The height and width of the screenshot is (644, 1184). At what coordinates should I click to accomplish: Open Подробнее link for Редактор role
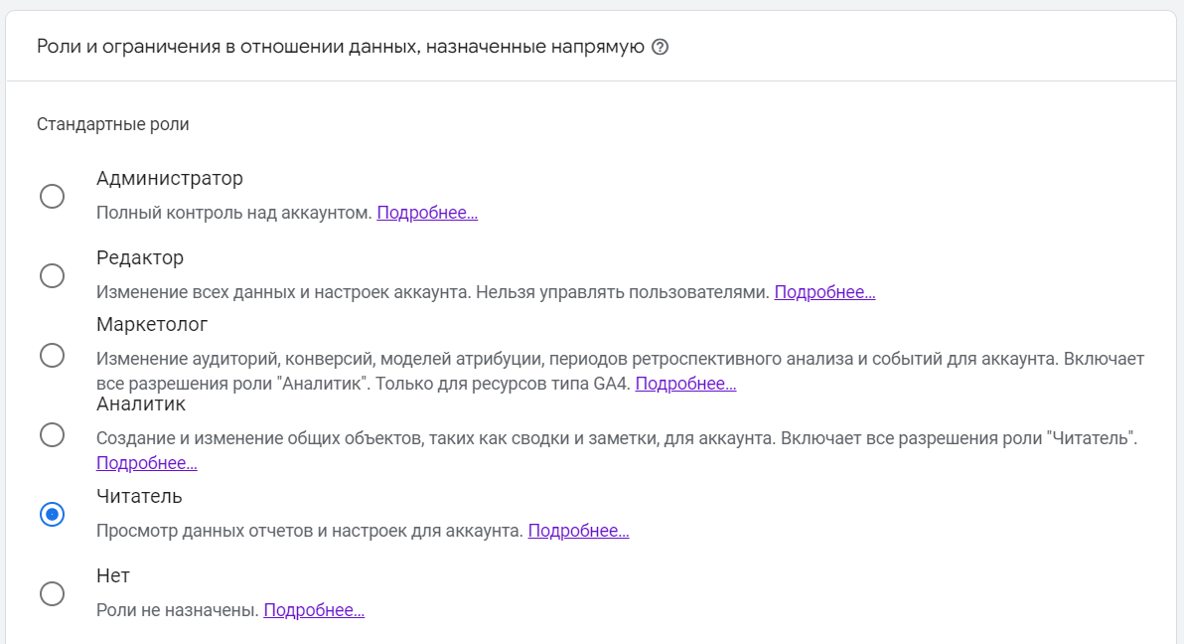[x=824, y=292]
